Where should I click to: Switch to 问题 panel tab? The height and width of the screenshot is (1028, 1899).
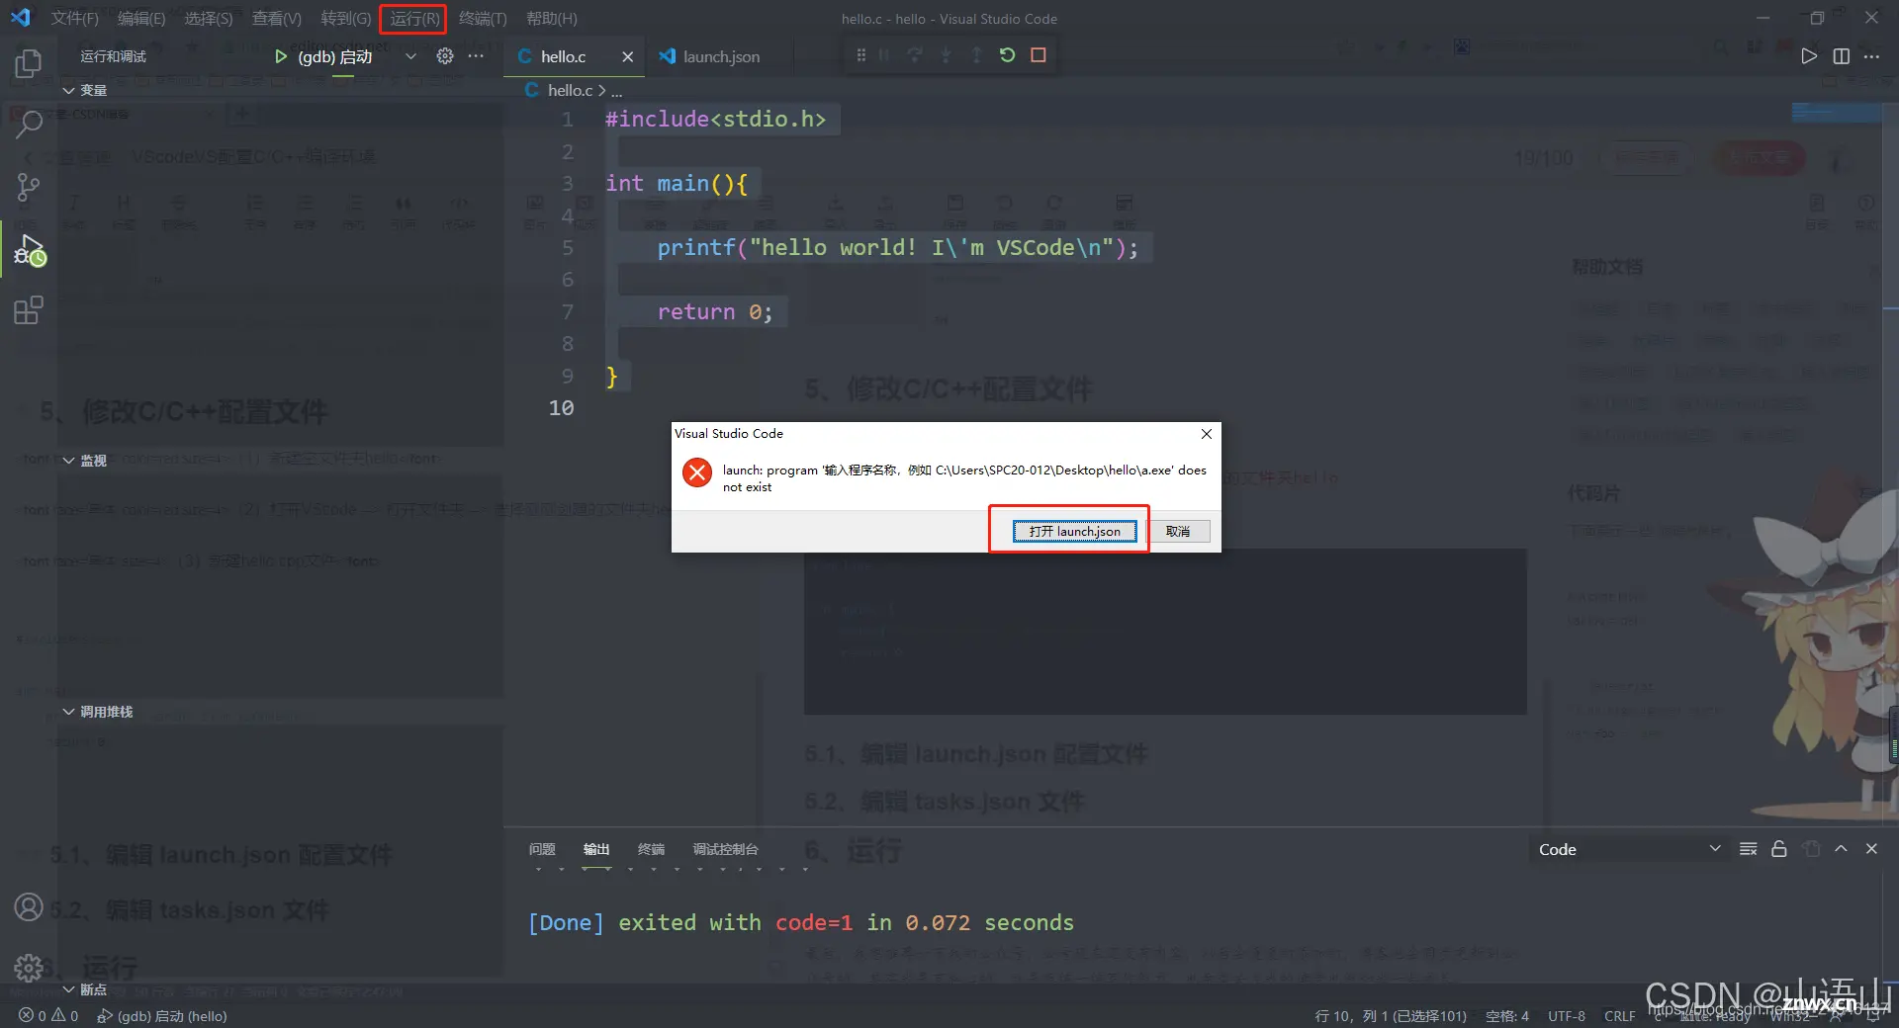point(542,849)
